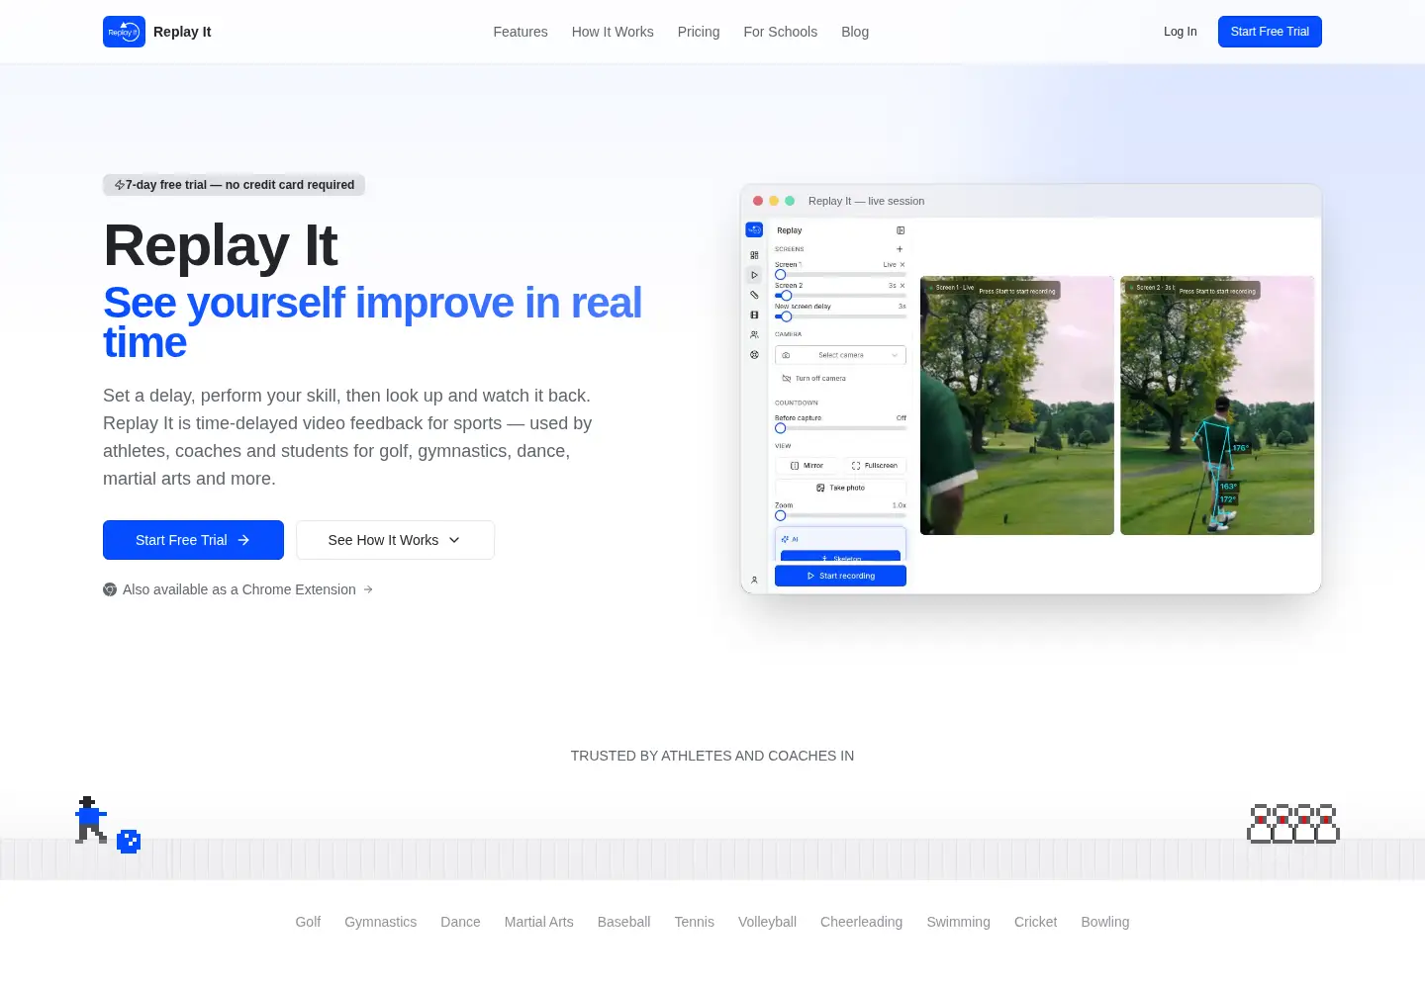The width and height of the screenshot is (1425, 989).
Task: Adjust the Screen 2 delay slider
Action: pos(840,295)
